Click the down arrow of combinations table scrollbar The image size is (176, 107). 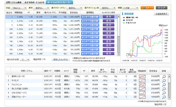point(119,54)
